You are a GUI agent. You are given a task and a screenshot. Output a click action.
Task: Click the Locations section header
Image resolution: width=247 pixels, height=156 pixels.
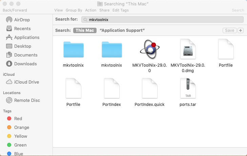[12, 93]
